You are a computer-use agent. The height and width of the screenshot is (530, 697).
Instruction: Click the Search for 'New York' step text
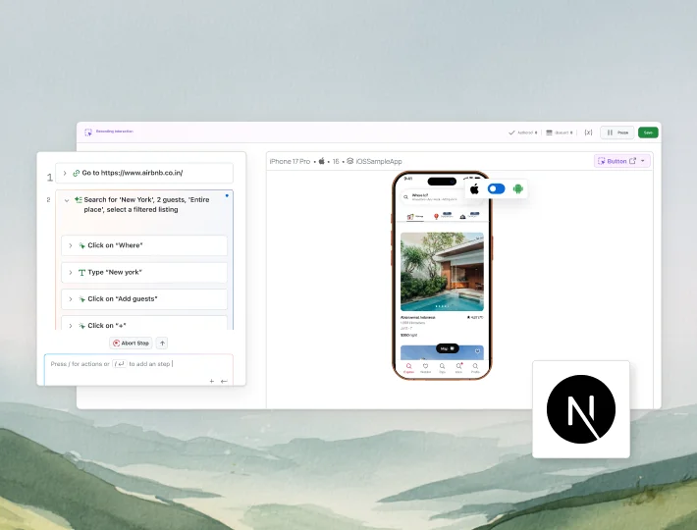[x=146, y=204]
